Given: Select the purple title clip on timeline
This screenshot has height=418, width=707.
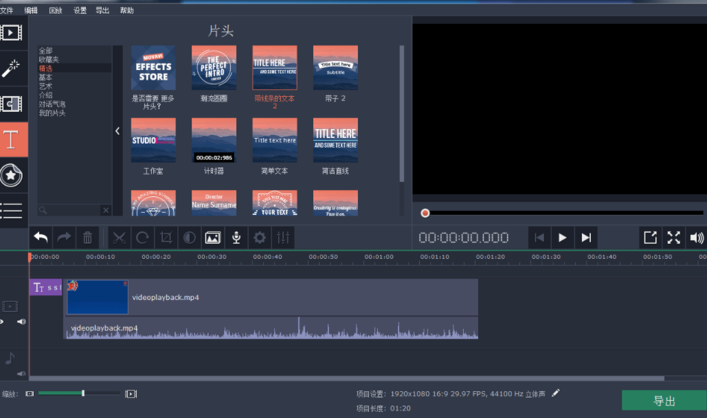Looking at the screenshot, I should [46, 288].
